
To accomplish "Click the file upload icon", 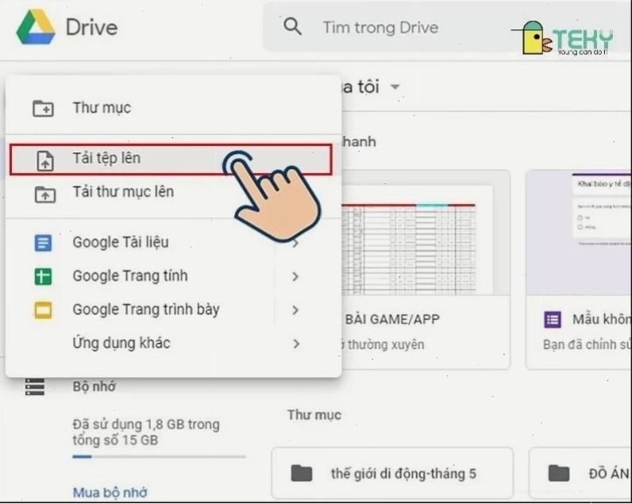I will coord(45,160).
